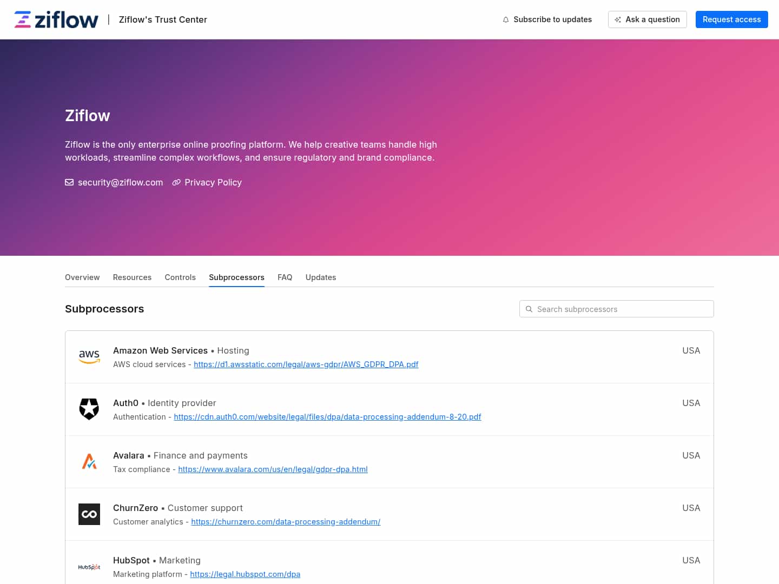Click the magnifier icon in the search box
Screen dimensions: 779x584
tap(529, 309)
